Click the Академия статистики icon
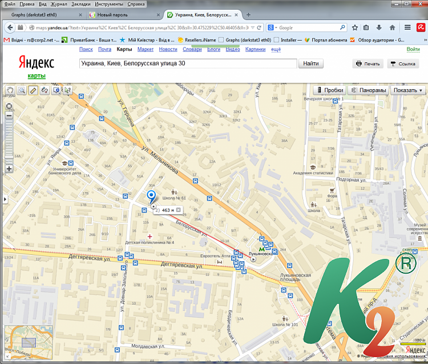428x364 pixels. coord(313,167)
